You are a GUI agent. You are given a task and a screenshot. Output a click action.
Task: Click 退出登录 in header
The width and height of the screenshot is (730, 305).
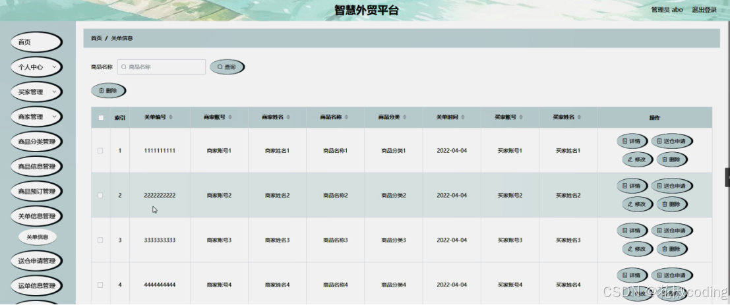(x=704, y=10)
